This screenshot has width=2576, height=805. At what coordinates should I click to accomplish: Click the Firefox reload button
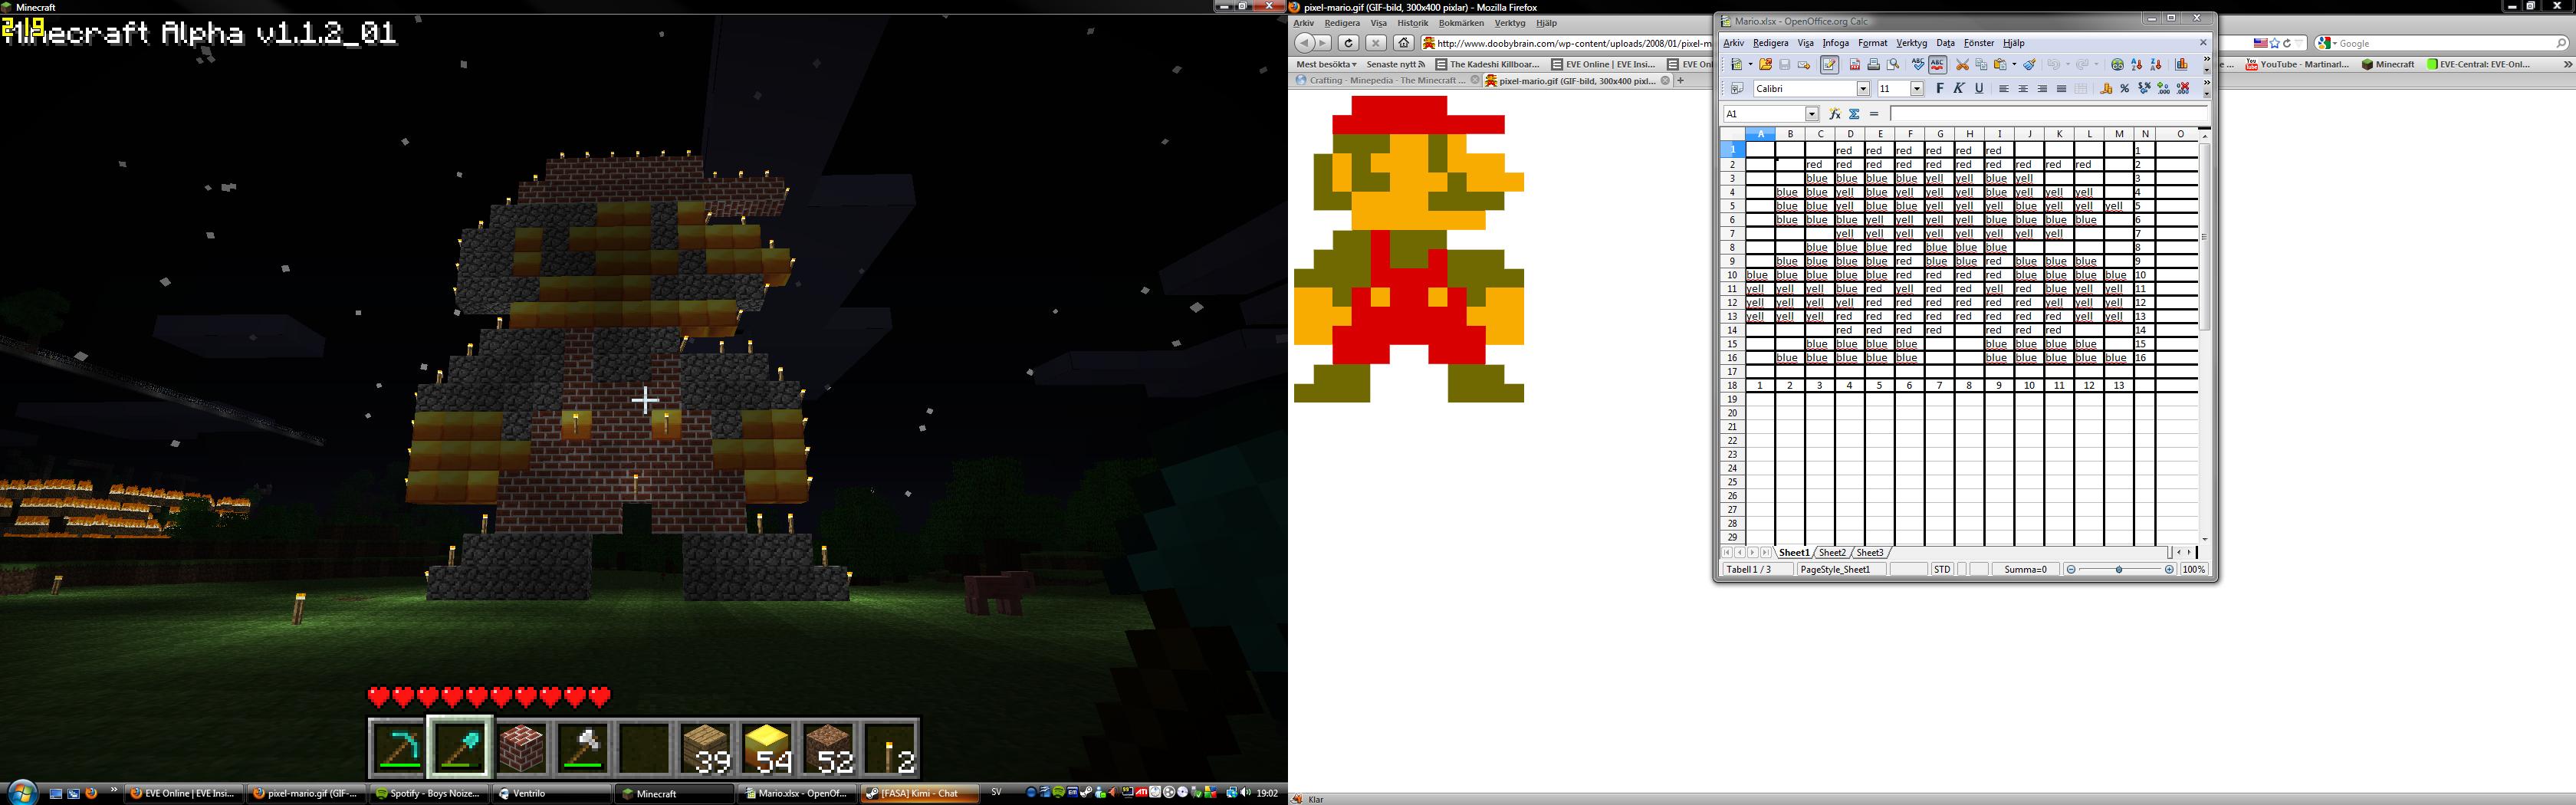(1349, 43)
